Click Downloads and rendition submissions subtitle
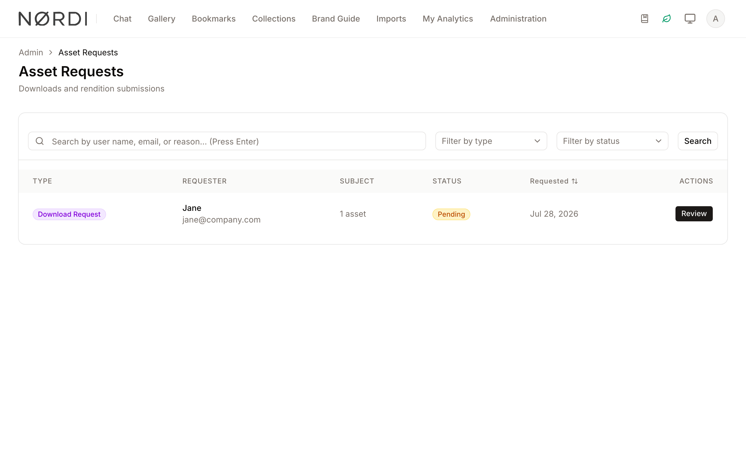 click(92, 89)
